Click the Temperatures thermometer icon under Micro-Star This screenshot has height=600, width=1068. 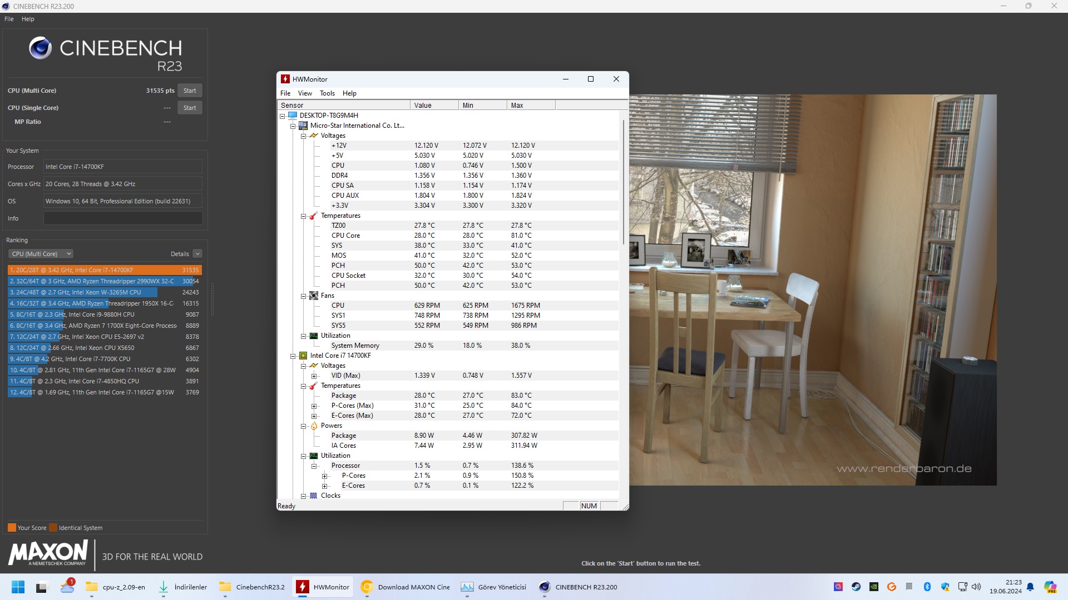click(x=314, y=216)
